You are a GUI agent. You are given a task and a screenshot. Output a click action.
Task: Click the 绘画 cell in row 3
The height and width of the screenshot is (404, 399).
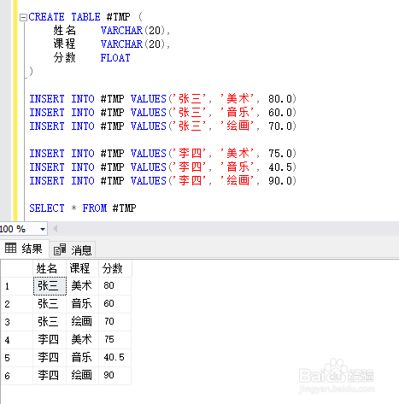(82, 322)
